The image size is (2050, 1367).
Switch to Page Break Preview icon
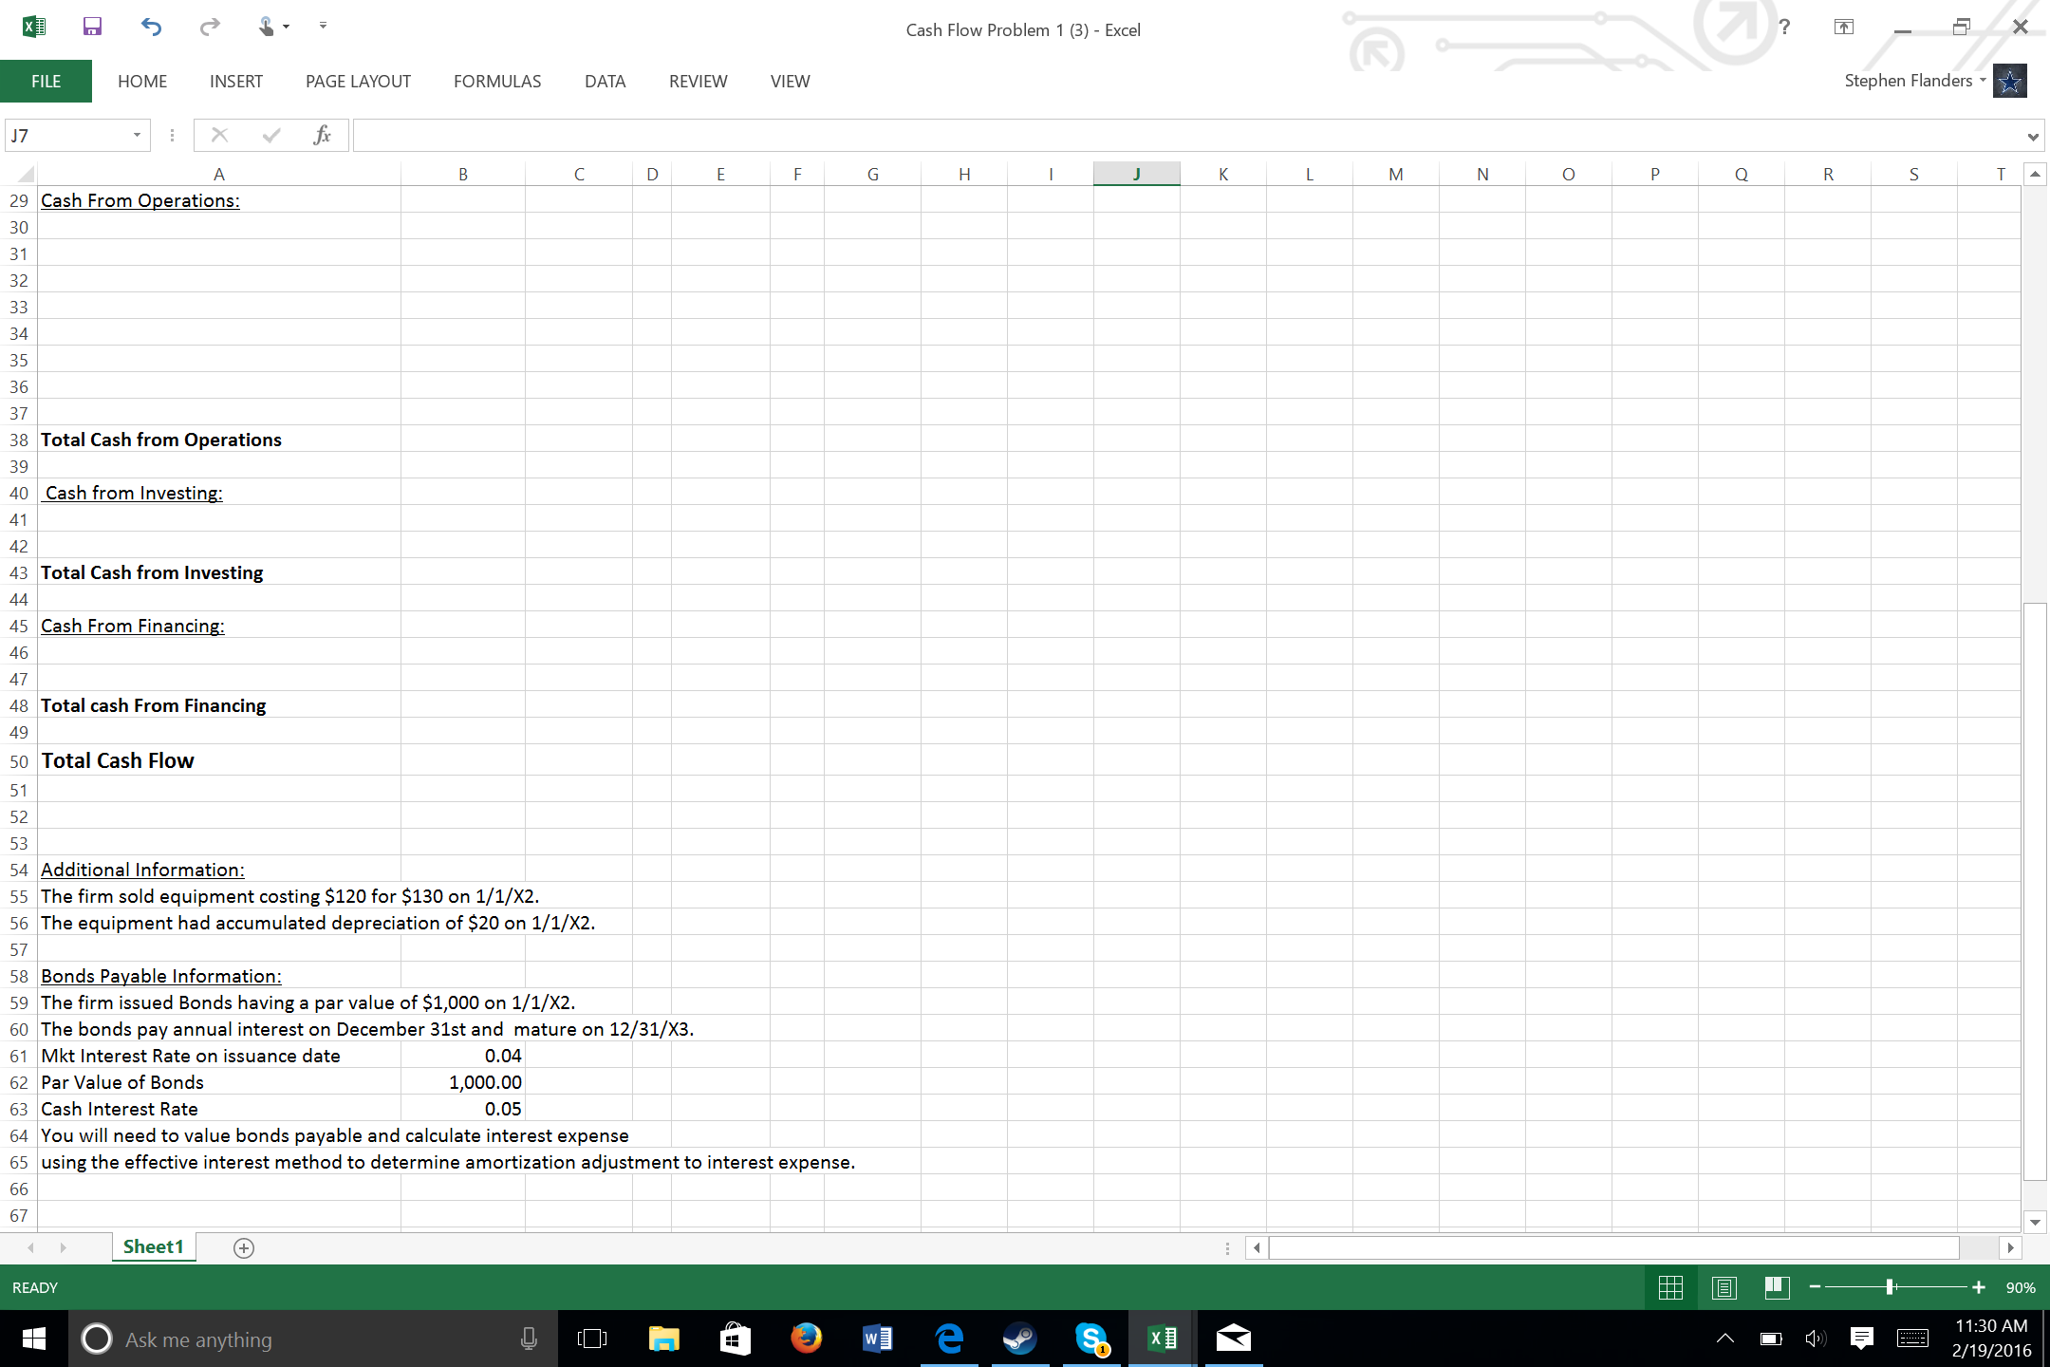[x=1777, y=1287]
